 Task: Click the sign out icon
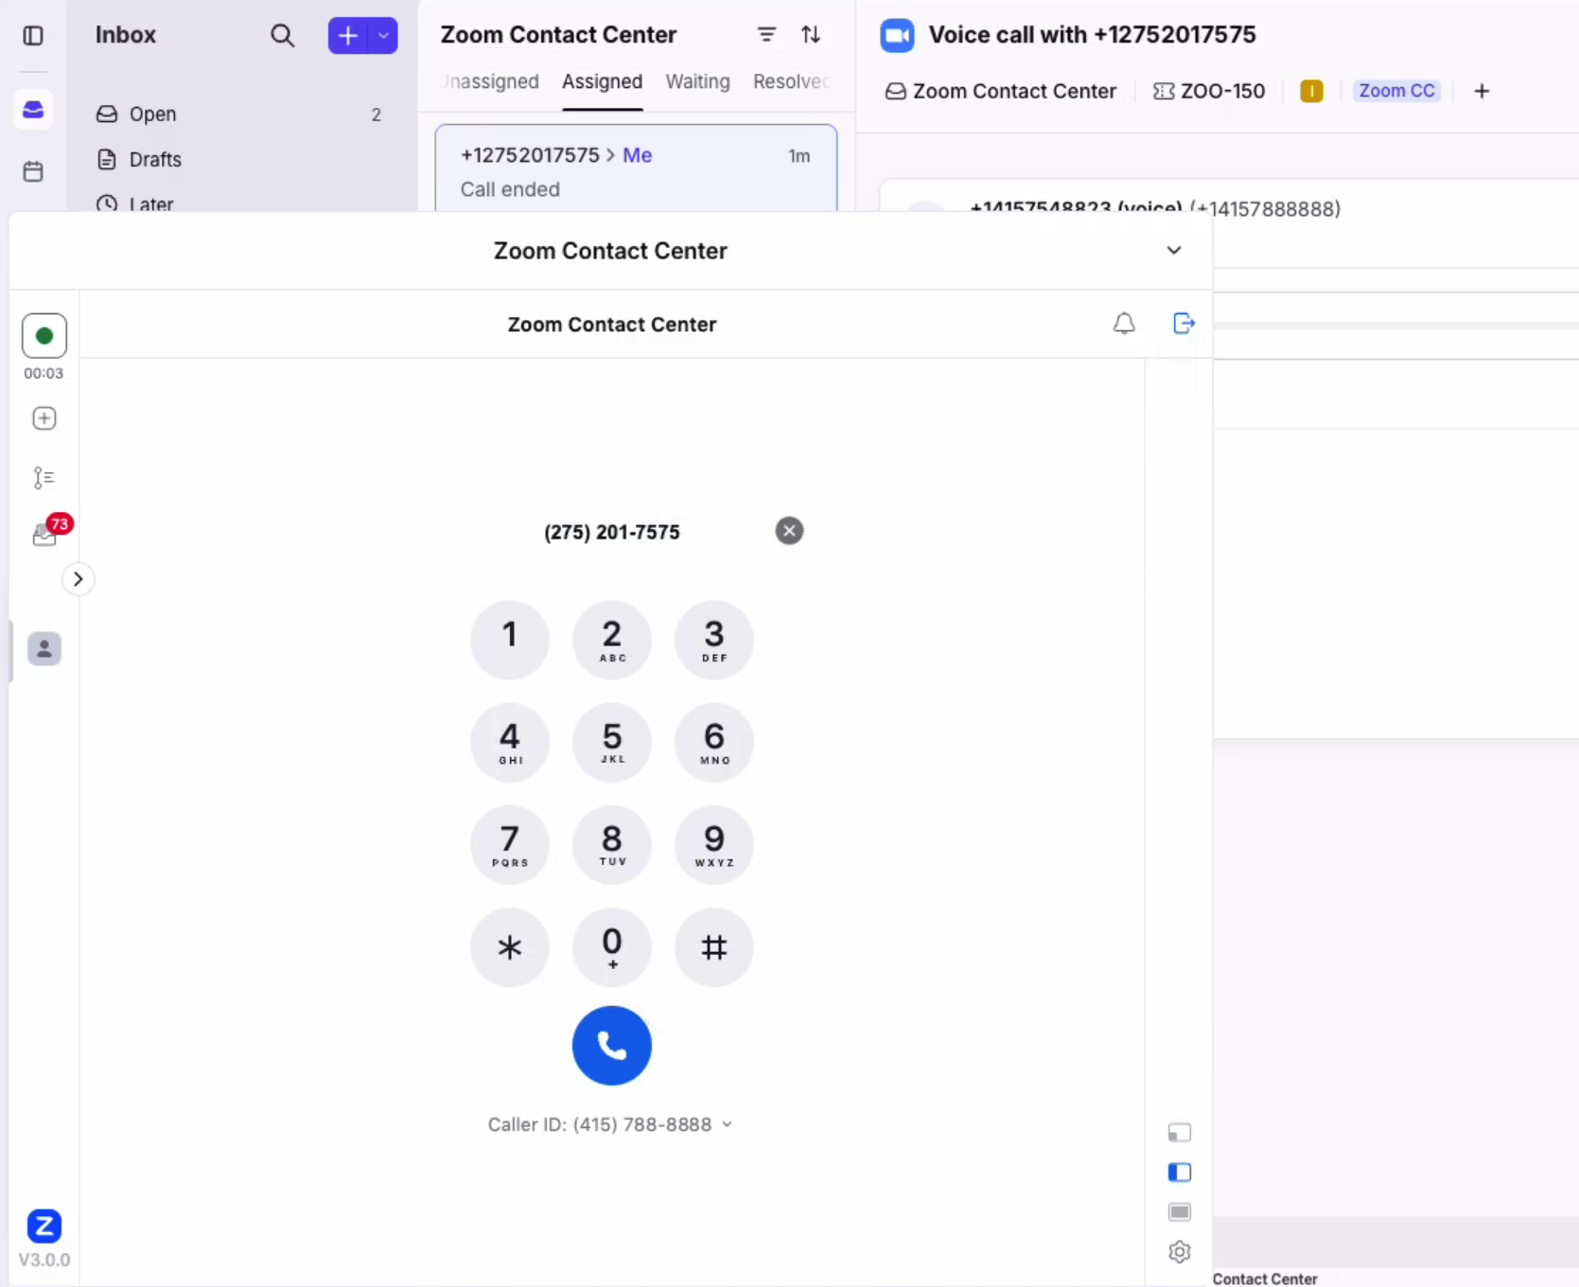pyautogui.click(x=1183, y=324)
